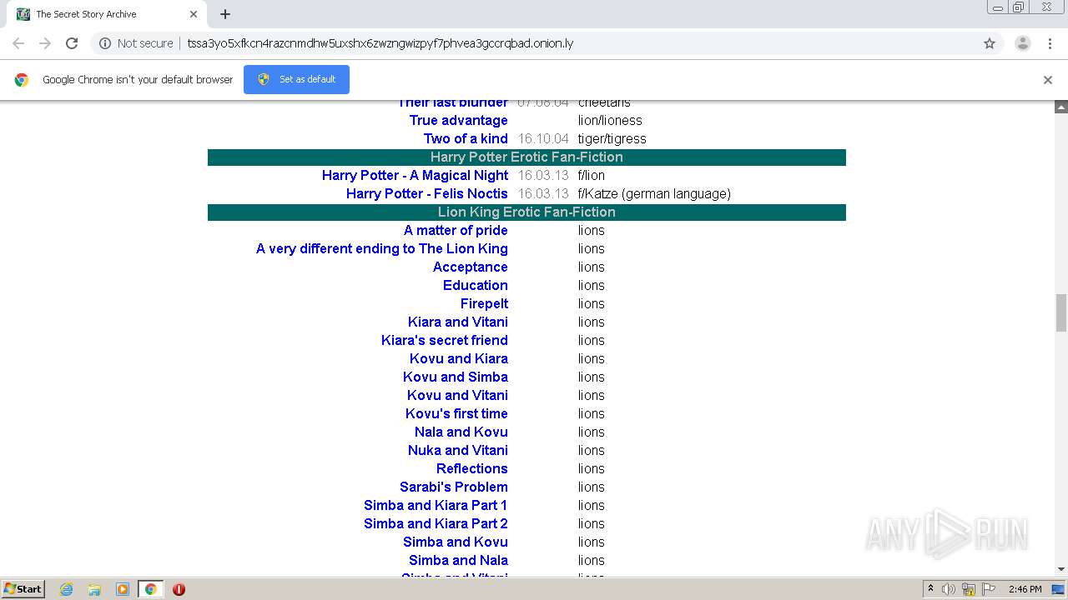The width and height of the screenshot is (1068, 600).
Task: Select The Secret Story Archive tab
Action: pyautogui.click(x=107, y=14)
